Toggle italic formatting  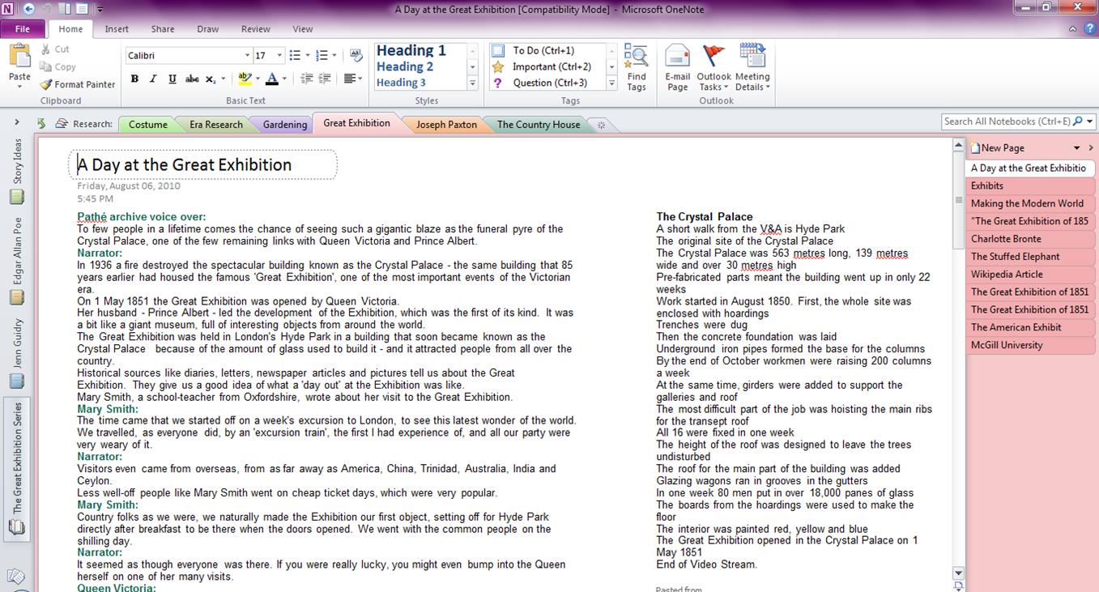(153, 79)
